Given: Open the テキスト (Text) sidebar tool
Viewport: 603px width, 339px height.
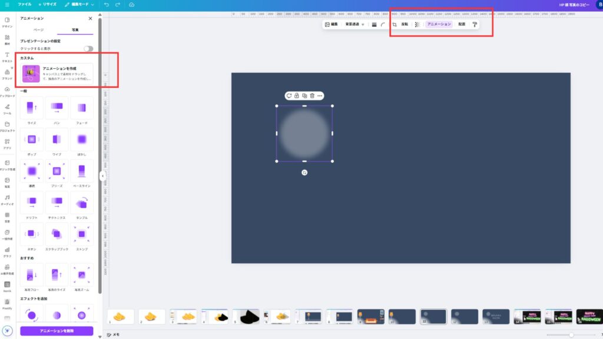Looking at the screenshot, I should pyautogui.click(x=7, y=57).
